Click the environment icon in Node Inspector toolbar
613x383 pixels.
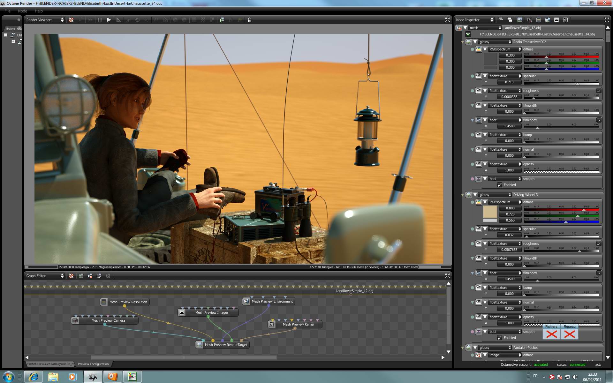point(548,20)
